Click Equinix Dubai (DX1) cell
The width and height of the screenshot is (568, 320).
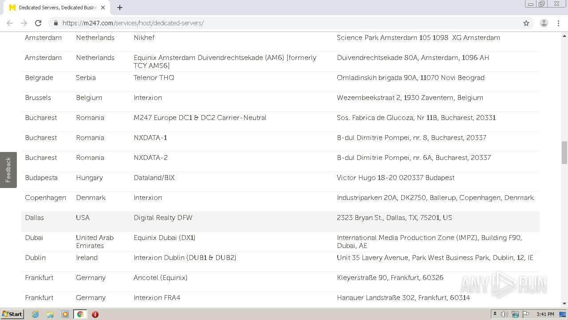click(165, 238)
